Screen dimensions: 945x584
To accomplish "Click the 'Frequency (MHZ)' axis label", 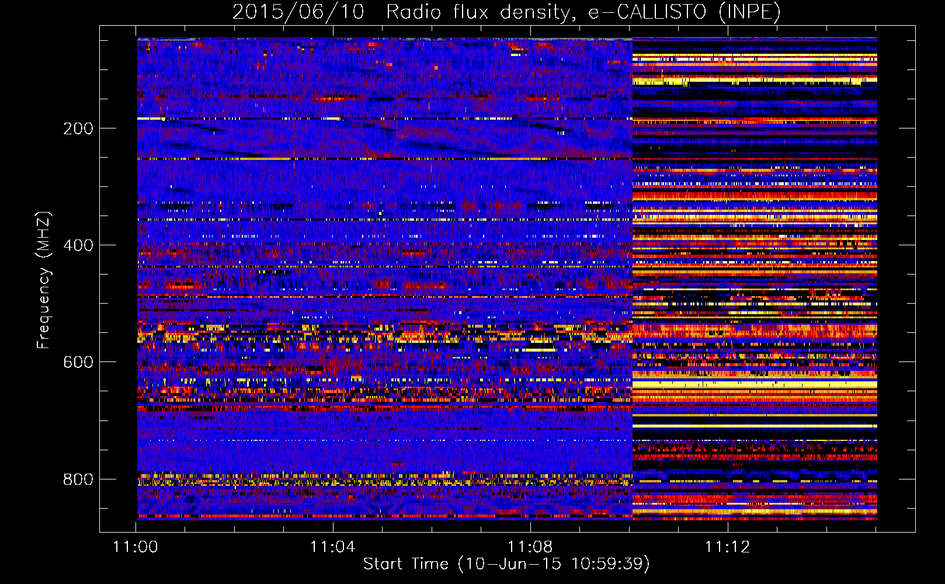I will tap(43, 280).
